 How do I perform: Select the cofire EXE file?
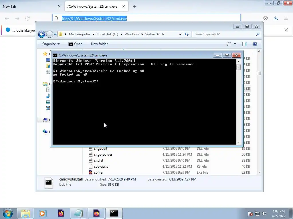pyautogui.click(x=98, y=173)
